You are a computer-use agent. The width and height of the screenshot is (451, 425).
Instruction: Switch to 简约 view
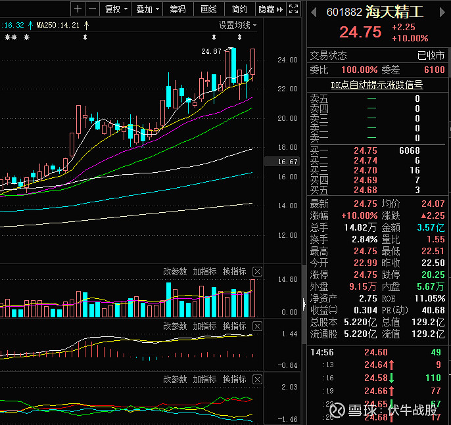tap(239, 9)
